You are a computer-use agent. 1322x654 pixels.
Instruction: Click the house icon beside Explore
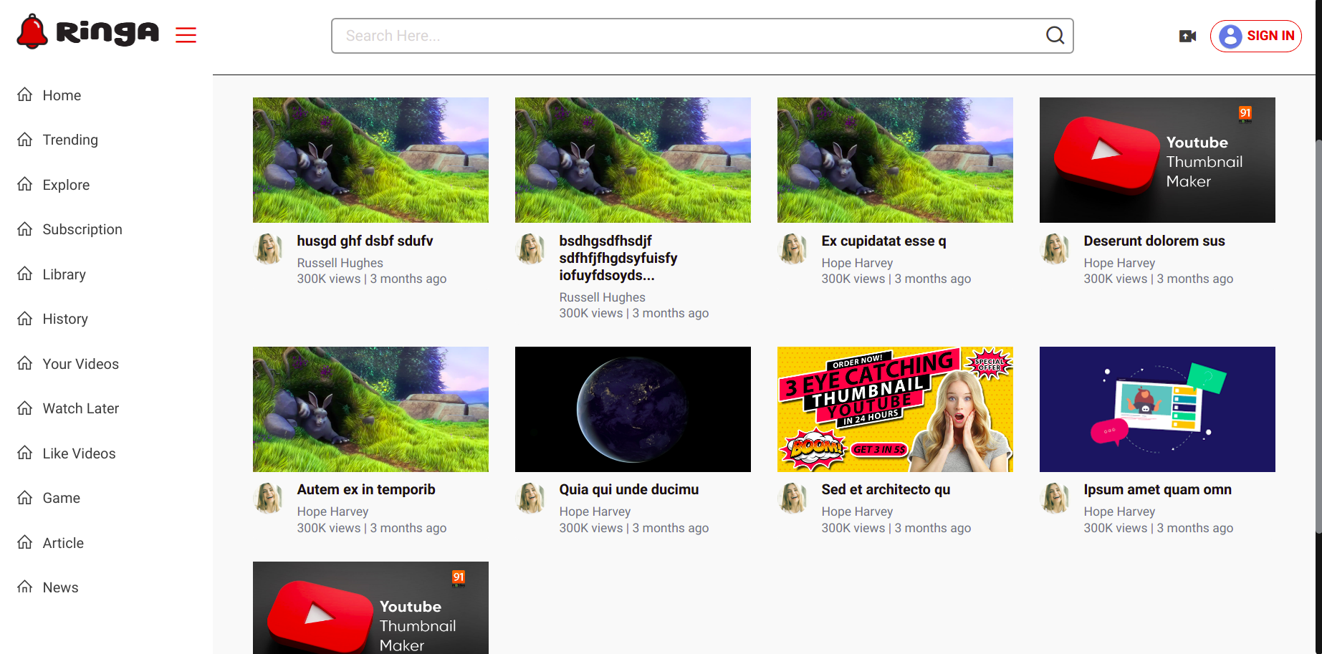pos(25,184)
